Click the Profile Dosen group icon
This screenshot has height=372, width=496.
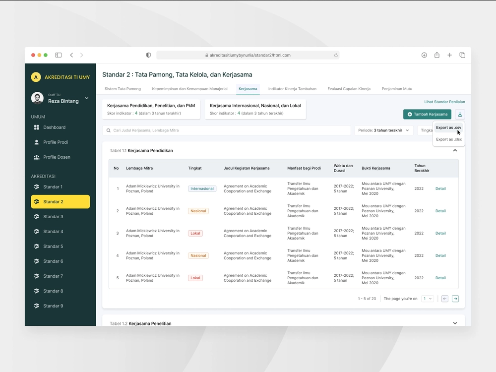36,157
